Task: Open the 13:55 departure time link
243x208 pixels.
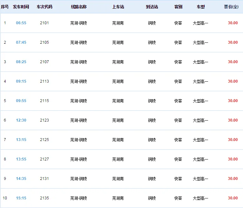Action: 21,159
